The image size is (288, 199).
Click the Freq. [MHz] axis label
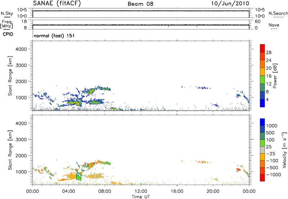click(x=6, y=24)
